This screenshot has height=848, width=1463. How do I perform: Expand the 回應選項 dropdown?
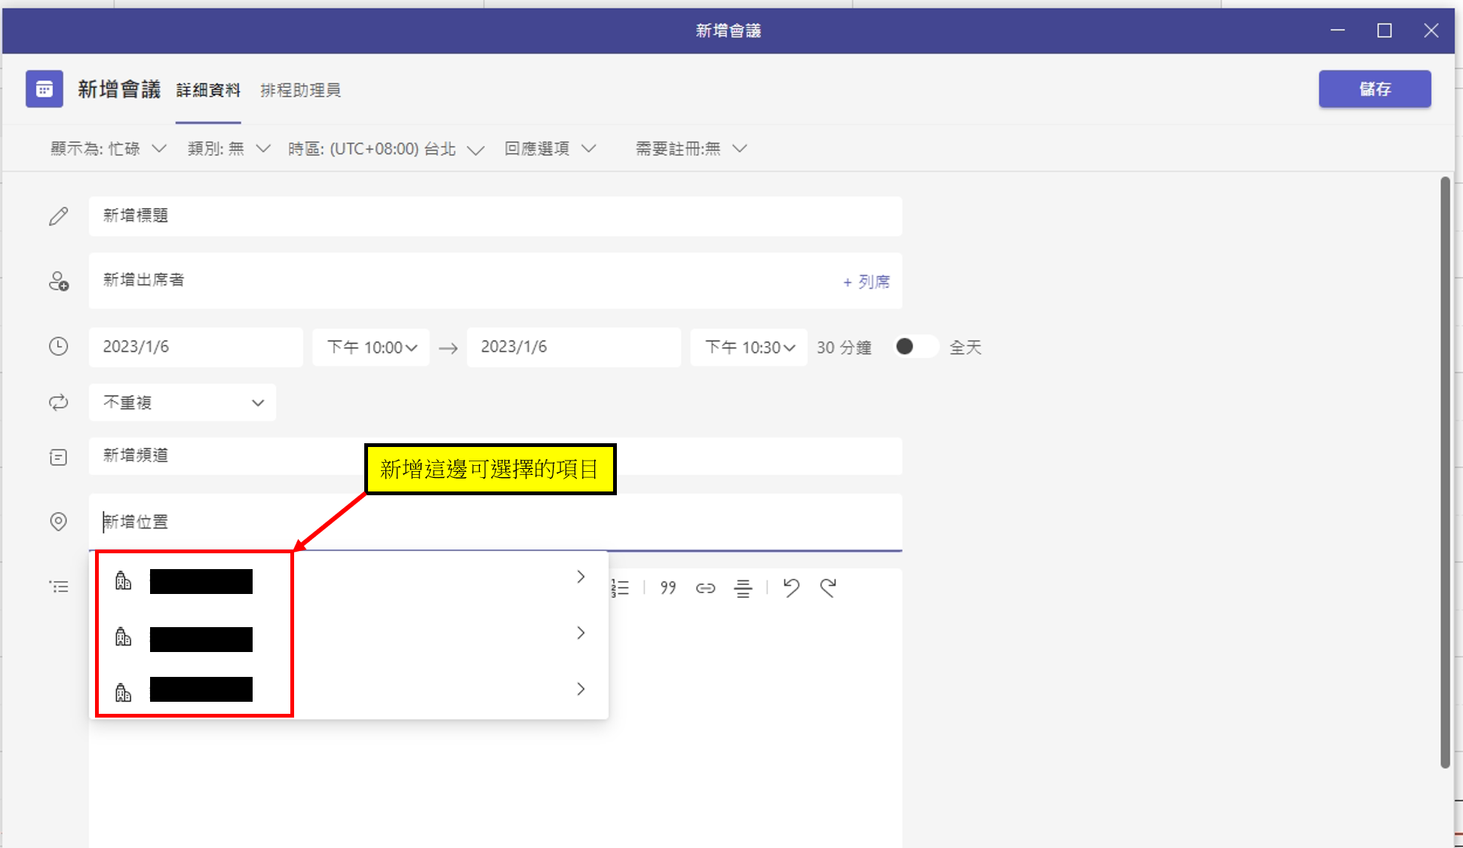click(551, 148)
